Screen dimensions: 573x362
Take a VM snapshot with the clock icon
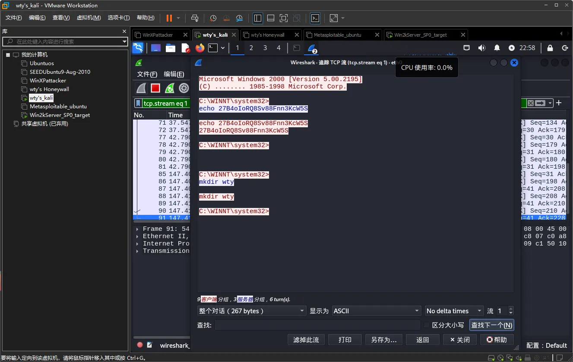click(213, 18)
